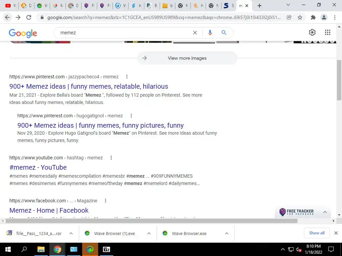This screenshot has height=256, width=342.
Task: Open the Windows Start menu
Action: [8, 249]
